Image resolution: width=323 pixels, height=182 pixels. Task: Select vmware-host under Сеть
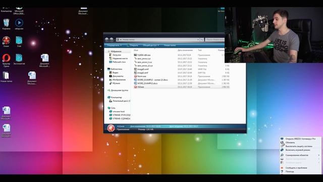tap(119, 111)
